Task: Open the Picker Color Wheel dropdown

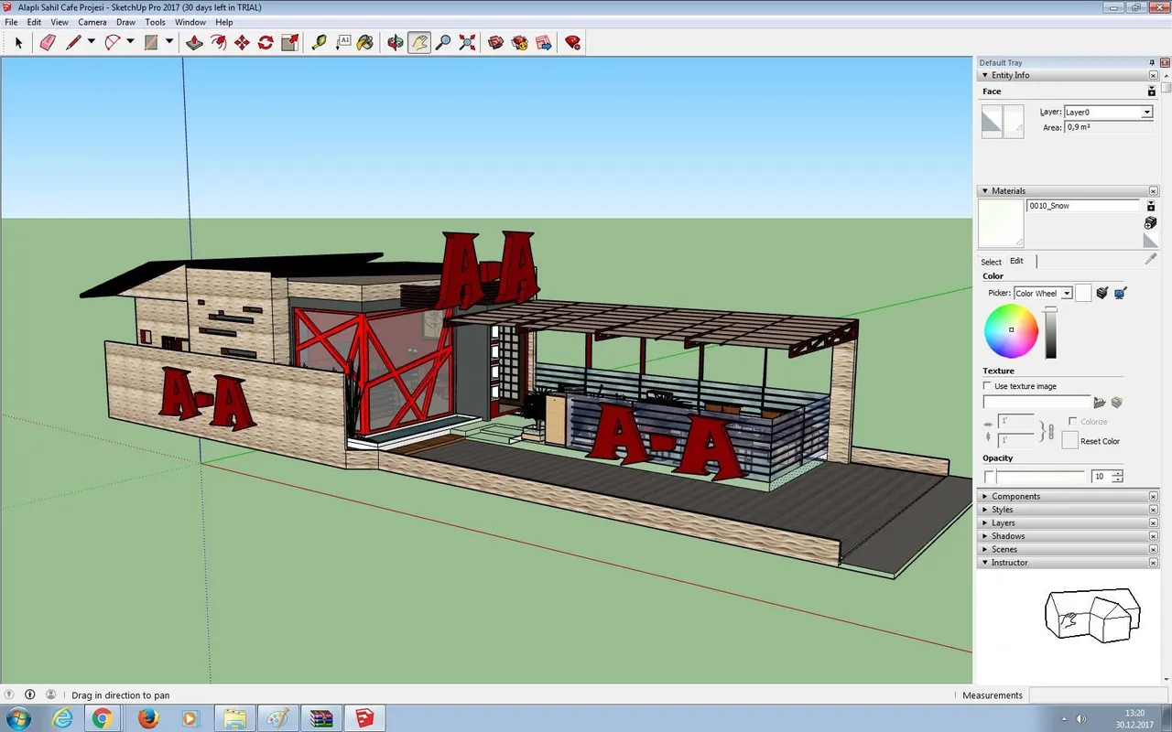Action: (1043, 293)
